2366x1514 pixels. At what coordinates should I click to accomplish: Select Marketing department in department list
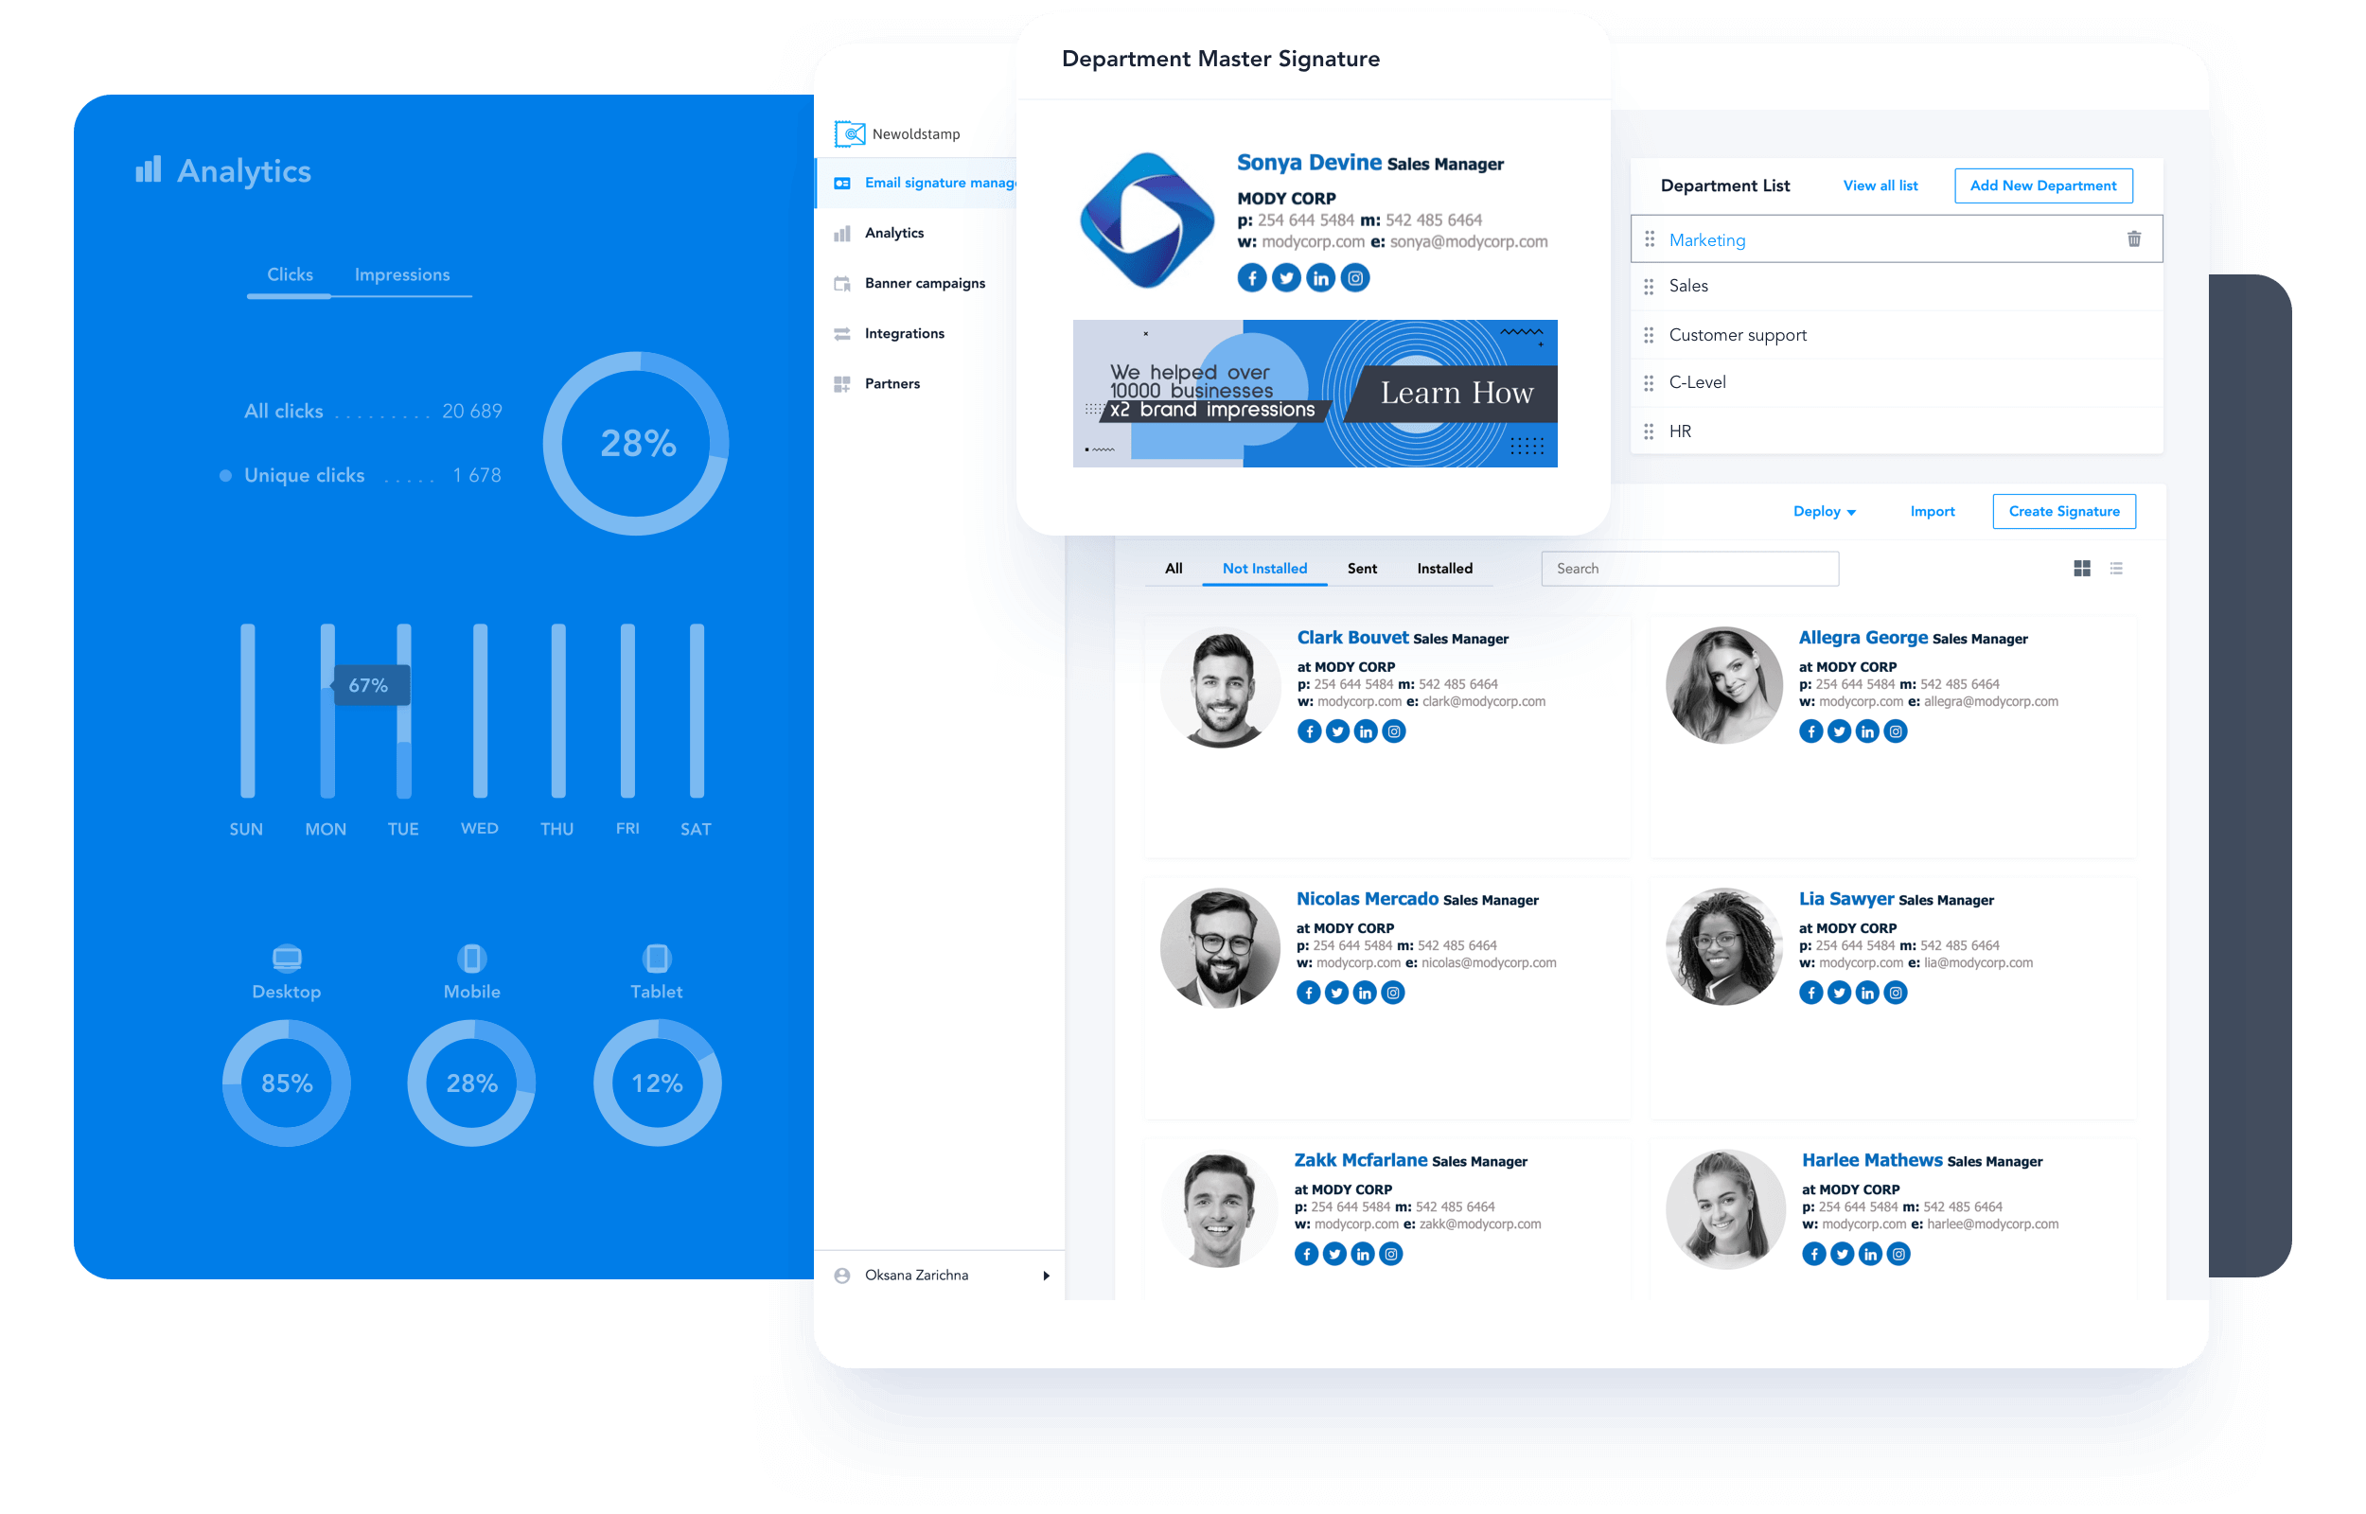click(x=1707, y=239)
